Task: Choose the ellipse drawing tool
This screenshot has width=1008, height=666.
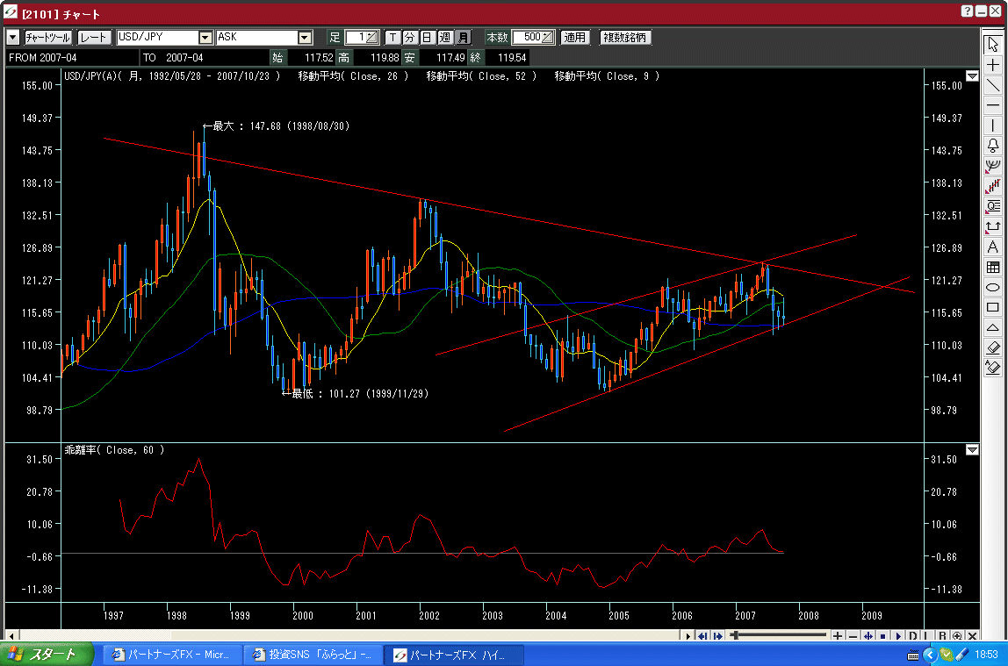Action: coord(993,287)
